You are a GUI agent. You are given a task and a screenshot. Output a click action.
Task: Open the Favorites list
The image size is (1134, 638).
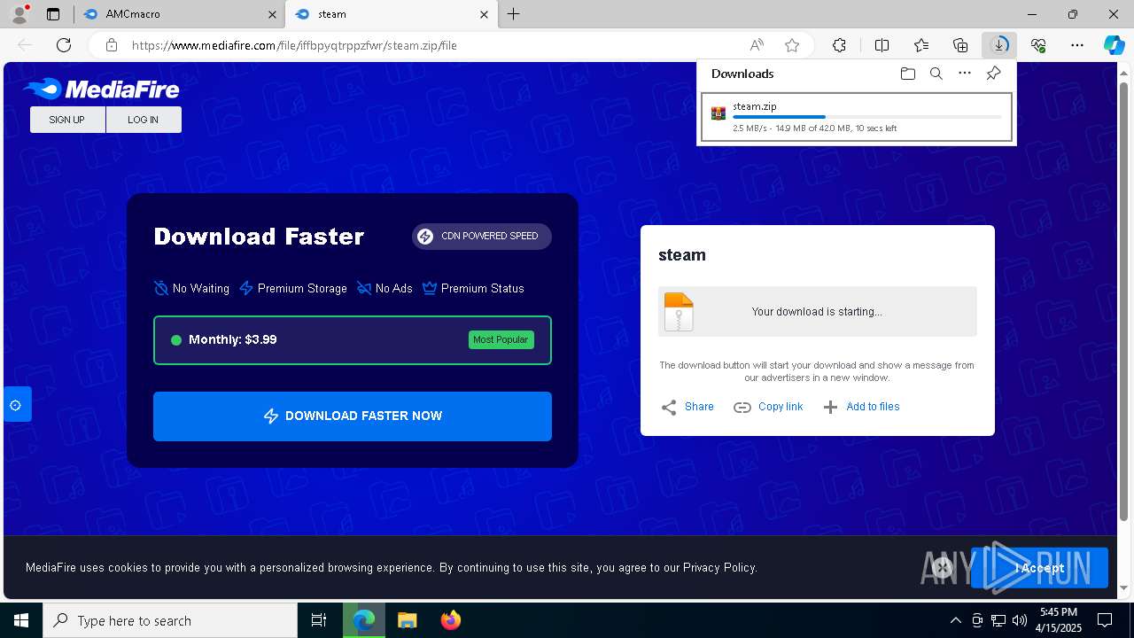click(x=921, y=45)
